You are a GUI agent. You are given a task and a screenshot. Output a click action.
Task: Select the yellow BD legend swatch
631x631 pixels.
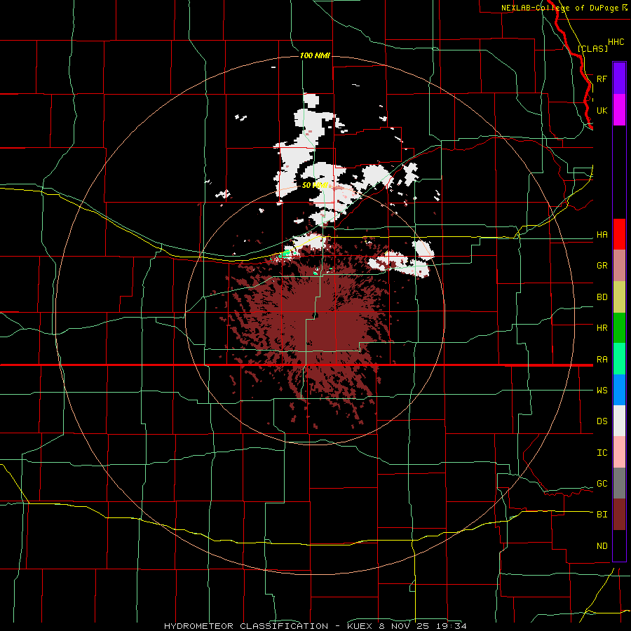619,297
